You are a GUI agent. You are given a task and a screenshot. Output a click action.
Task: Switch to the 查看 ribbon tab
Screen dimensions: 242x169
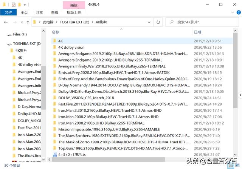tap(54, 12)
